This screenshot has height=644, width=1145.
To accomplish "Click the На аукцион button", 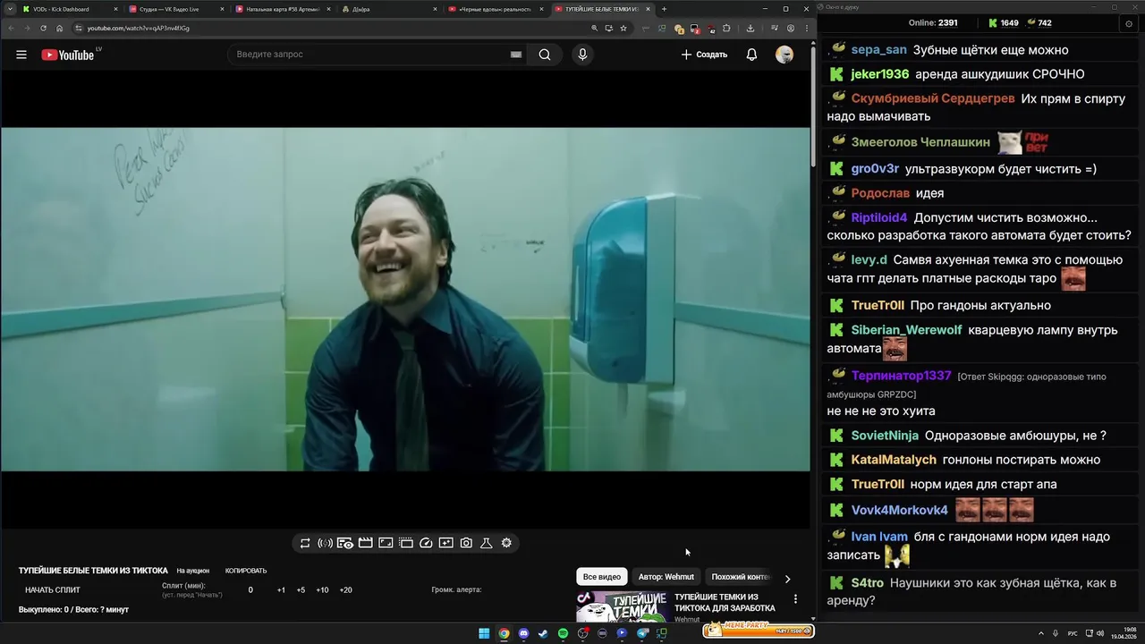I will click(192, 571).
